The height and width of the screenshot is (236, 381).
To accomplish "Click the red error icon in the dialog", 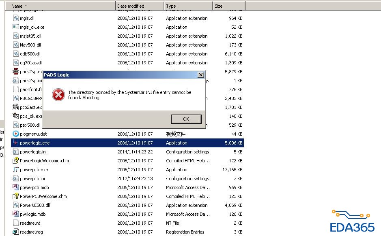I will click(x=58, y=95).
